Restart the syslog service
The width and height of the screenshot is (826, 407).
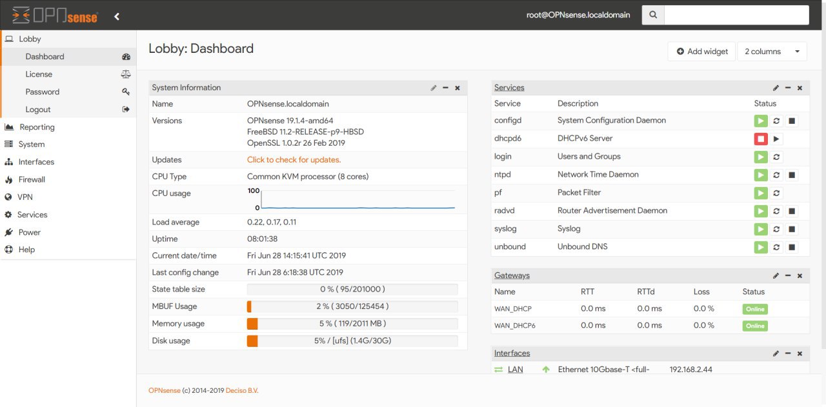click(777, 229)
